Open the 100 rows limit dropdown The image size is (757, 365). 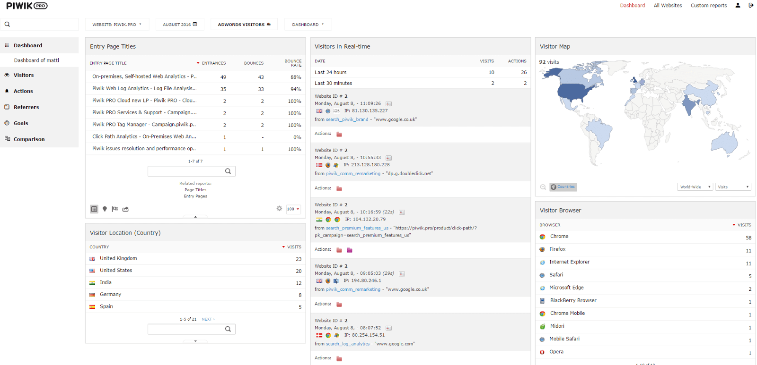(x=293, y=209)
